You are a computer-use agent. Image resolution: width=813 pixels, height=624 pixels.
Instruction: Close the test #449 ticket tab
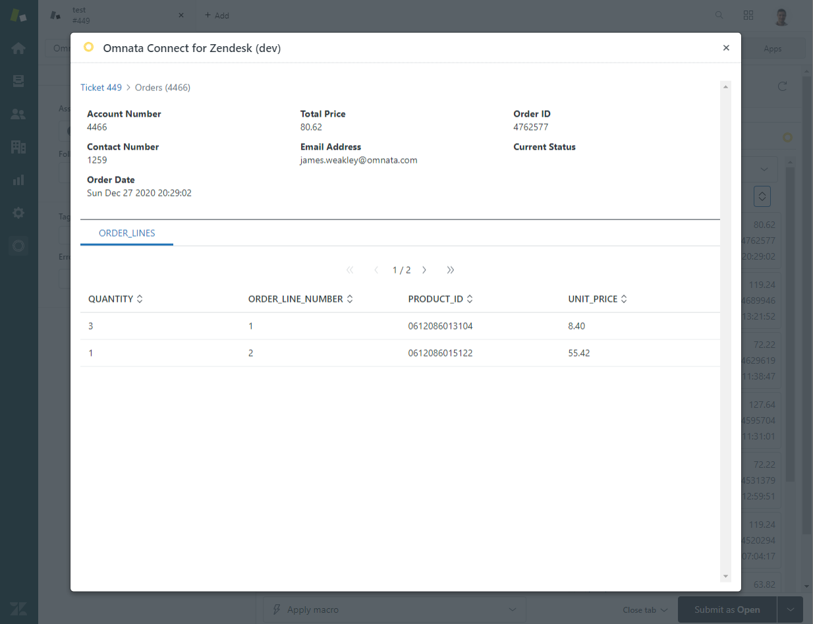(x=182, y=15)
